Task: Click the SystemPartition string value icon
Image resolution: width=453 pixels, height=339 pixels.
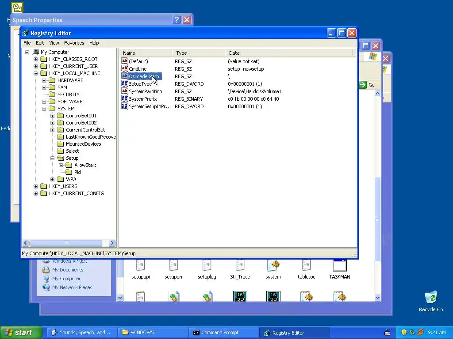Action: pyautogui.click(x=124, y=91)
